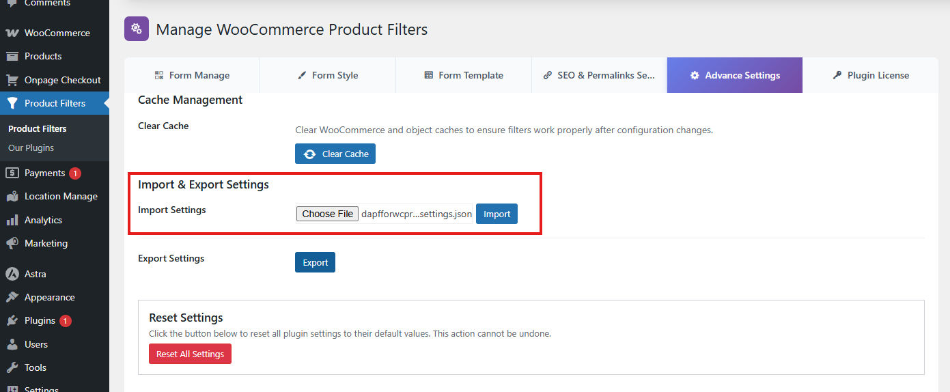The height and width of the screenshot is (392, 950).
Task: Open Astra menu item
Action: click(55, 274)
